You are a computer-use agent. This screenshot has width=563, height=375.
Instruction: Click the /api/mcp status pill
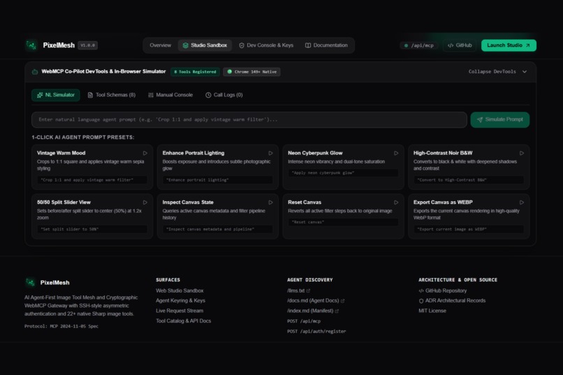419,45
